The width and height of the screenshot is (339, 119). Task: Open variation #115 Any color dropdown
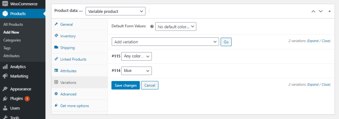click(136, 56)
